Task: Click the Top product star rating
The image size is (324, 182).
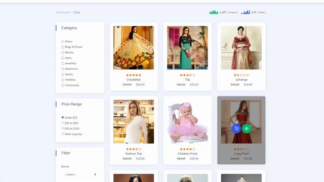Action: click(x=187, y=75)
